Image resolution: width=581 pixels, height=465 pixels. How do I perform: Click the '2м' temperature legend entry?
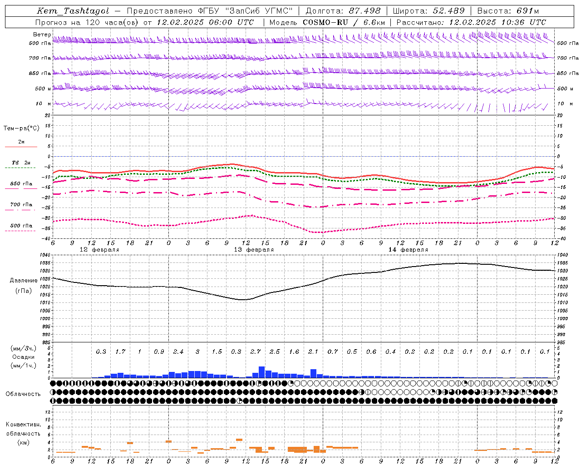(x=21, y=142)
